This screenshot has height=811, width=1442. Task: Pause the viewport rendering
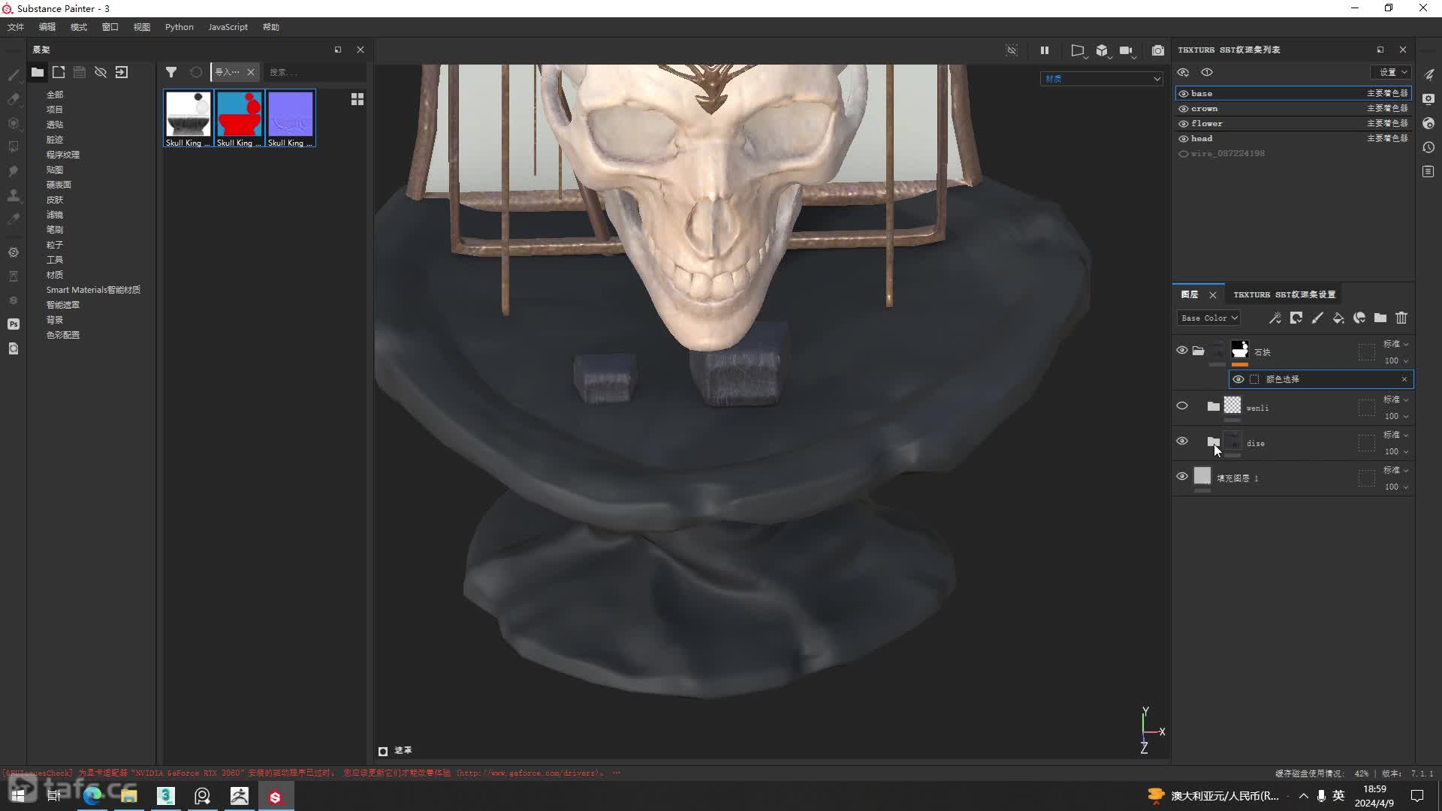(x=1045, y=50)
